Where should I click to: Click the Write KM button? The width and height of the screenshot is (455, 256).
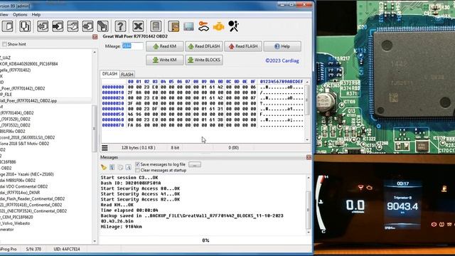pos(165,60)
